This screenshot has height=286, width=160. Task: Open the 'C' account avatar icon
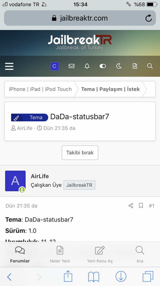pyautogui.click(x=54, y=66)
